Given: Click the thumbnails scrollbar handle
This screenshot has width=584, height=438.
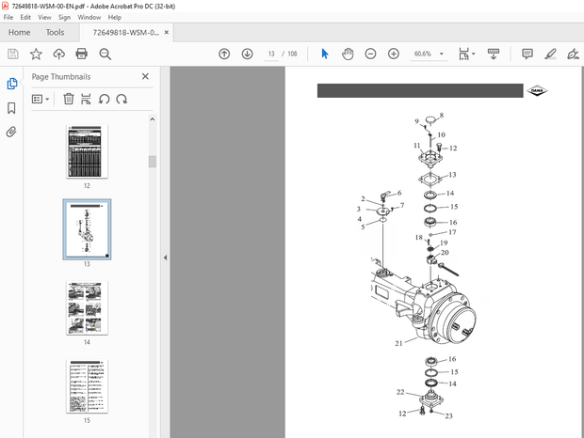Looking at the screenshot, I should point(153,162).
